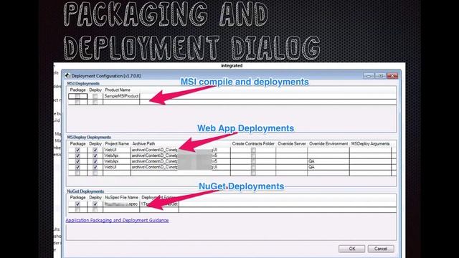This screenshot has height=258, width=459.
Task: Uncheck Deploy for WebApi QA row
Action: click(x=95, y=161)
